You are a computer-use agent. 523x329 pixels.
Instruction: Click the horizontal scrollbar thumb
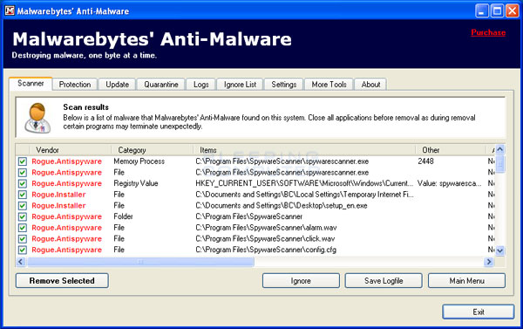pos(140,262)
